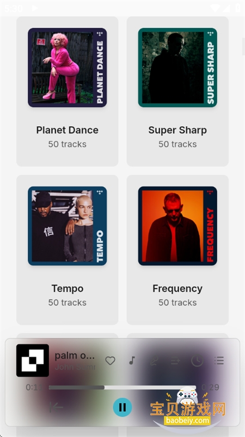This screenshot has width=245, height=437.
Task: Show the play queue list icon
Action: click(219, 361)
